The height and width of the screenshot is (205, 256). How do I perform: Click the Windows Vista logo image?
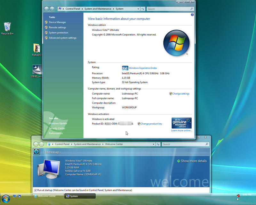coord(176,43)
